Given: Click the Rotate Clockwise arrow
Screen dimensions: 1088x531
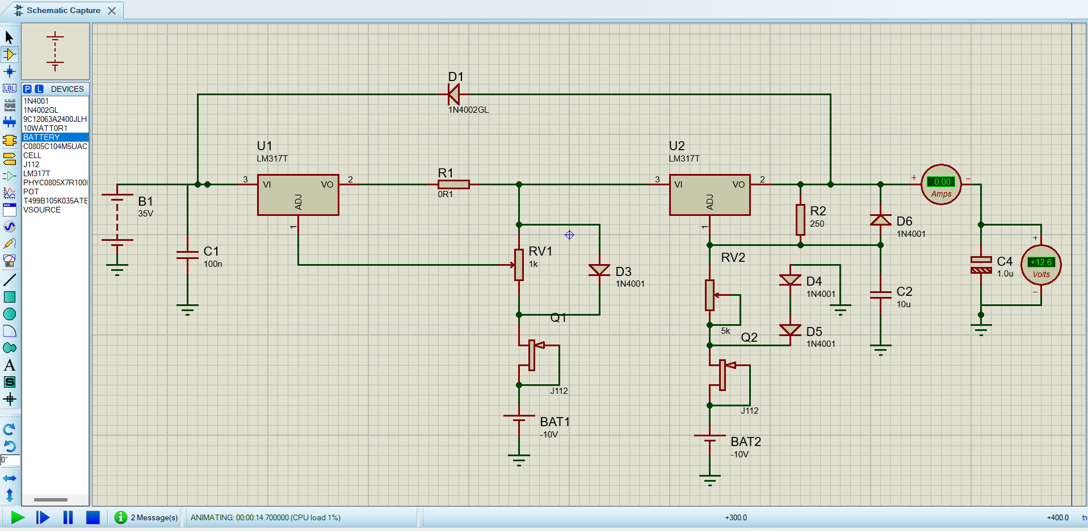Looking at the screenshot, I should [10, 429].
